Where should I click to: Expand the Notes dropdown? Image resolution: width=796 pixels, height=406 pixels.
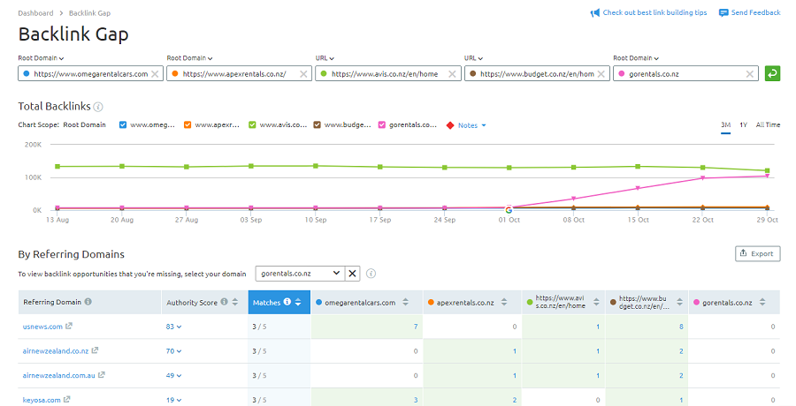click(472, 125)
